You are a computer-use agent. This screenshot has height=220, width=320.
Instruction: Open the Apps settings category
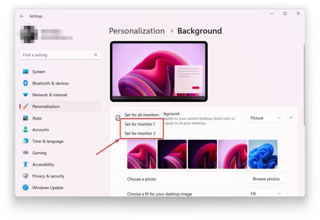coord(60,118)
